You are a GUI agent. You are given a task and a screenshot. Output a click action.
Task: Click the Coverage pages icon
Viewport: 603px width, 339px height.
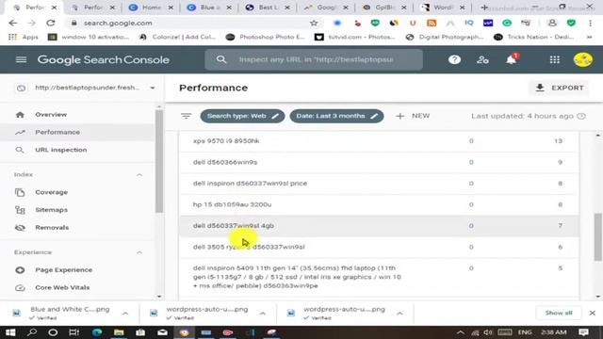(20, 192)
